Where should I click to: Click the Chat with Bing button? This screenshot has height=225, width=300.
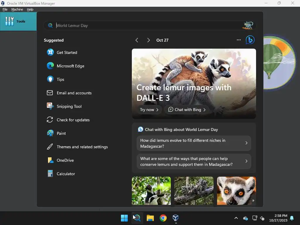[187, 110]
